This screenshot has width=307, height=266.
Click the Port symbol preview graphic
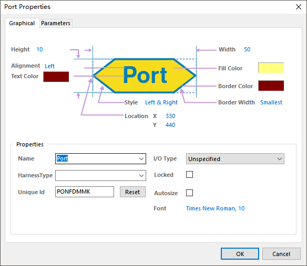pos(145,76)
